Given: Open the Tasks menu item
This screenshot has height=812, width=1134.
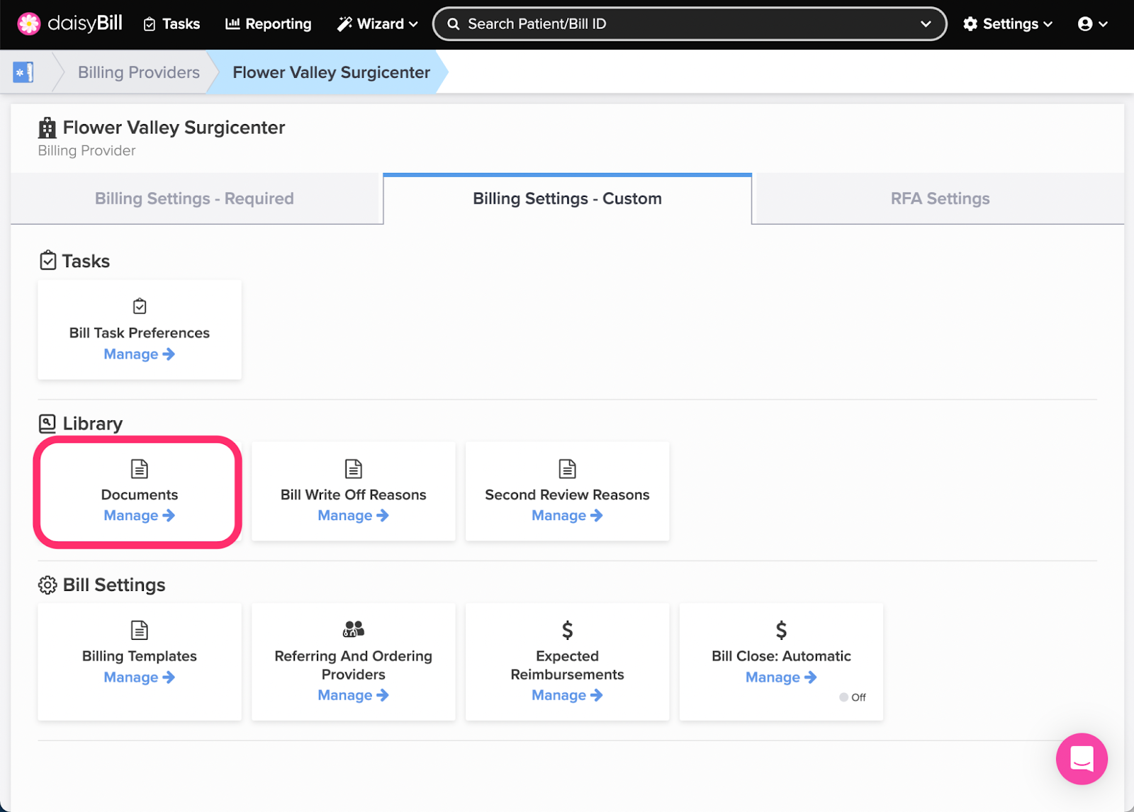Looking at the screenshot, I should click(172, 24).
